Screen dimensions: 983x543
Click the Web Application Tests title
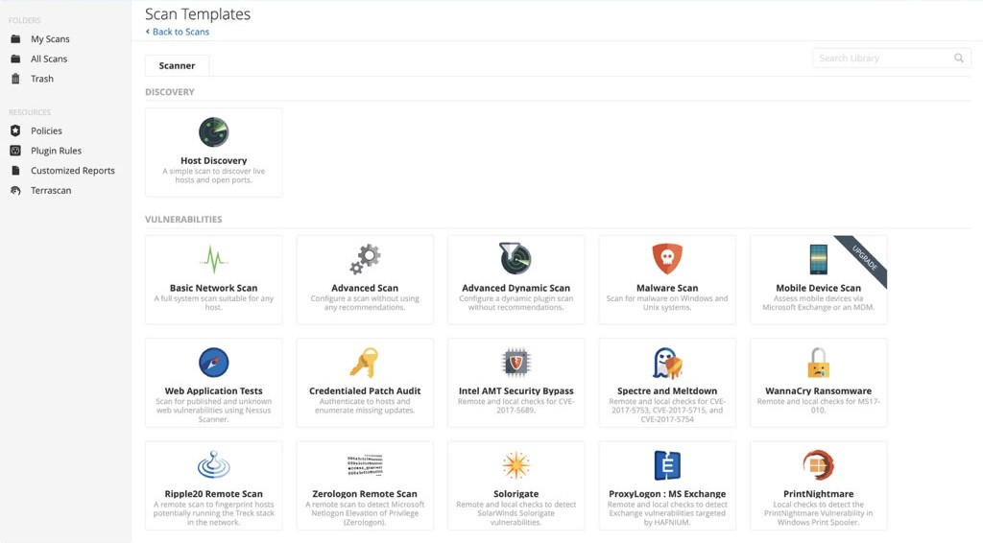[214, 390]
